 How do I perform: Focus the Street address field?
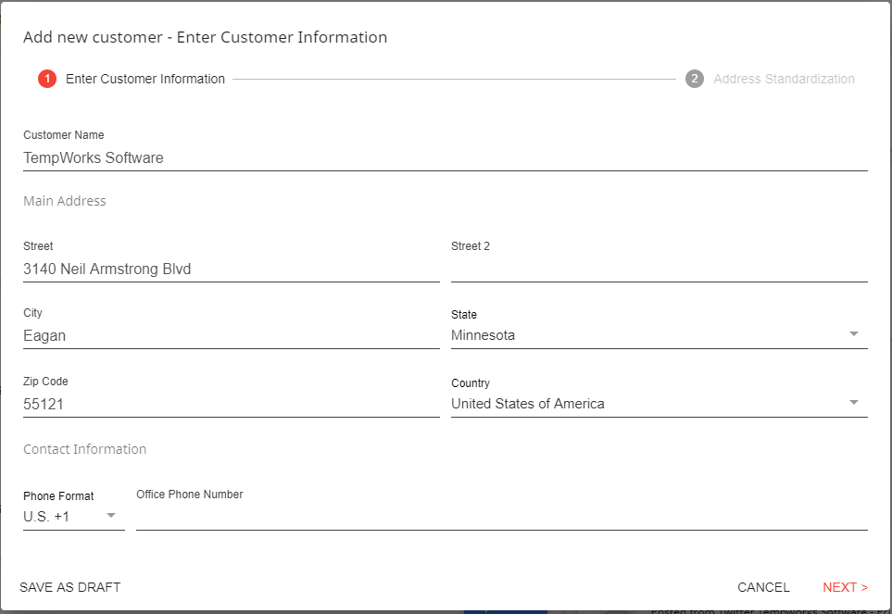click(x=231, y=269)
